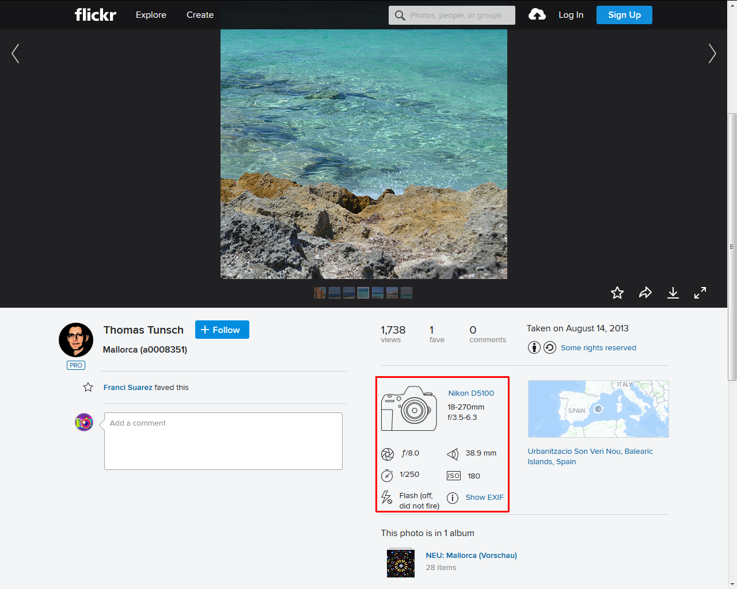Screen dimensions: 737x589
Task: Click the ISO icon beside 180
Action: tap(454, 476)
